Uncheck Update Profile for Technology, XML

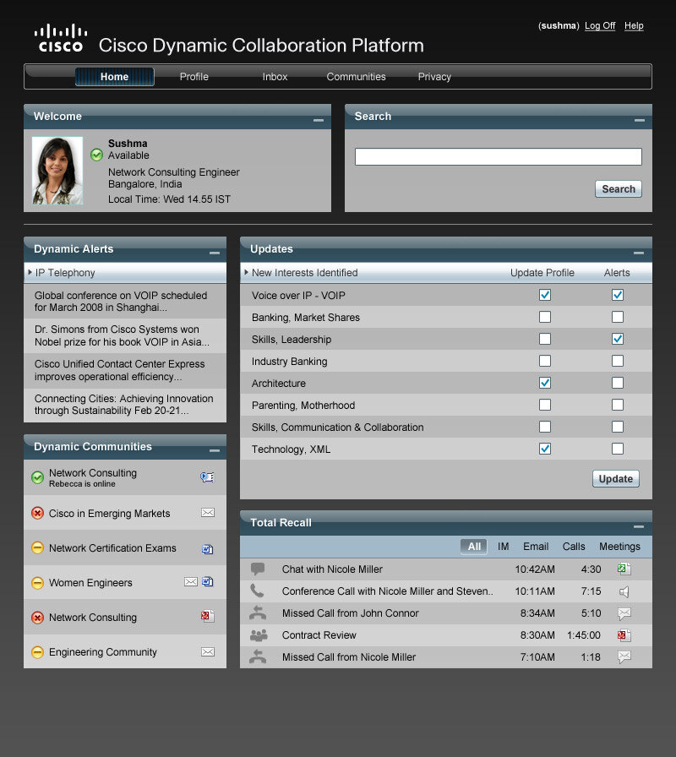pos(545,449)
